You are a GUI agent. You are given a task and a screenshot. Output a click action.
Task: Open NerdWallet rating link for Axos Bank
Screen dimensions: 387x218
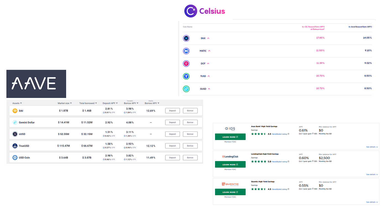tap(279, 134)
